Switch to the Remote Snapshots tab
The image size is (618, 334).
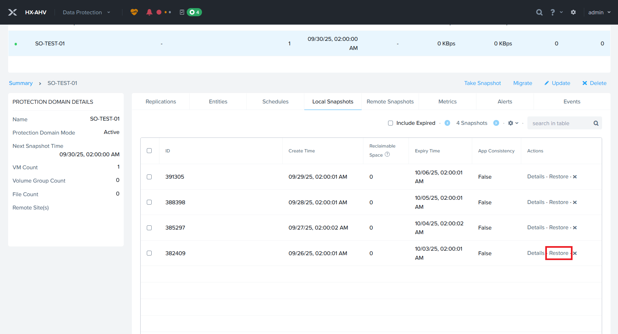(x=390, y=101)
